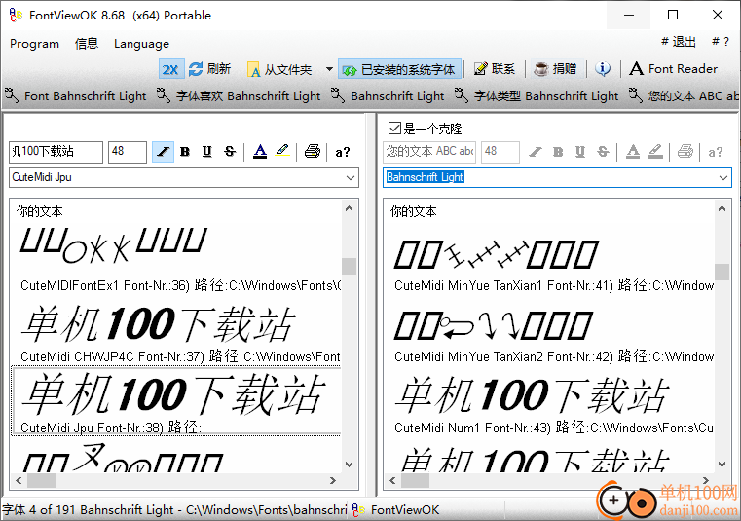Click left list scroll up arrow
Screen dimensions: 741x521
click(x=349, y=208)
